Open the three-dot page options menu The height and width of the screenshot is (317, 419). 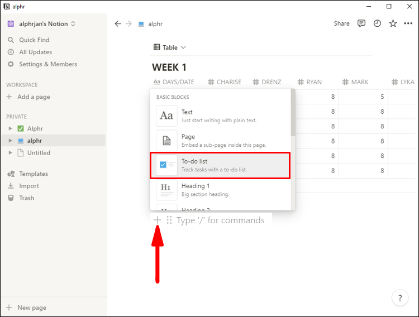pos(408,23)
